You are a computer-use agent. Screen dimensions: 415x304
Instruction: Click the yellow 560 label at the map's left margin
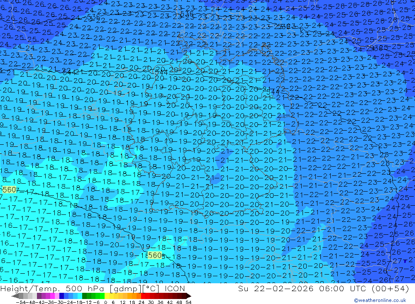[x=9, y=190]
